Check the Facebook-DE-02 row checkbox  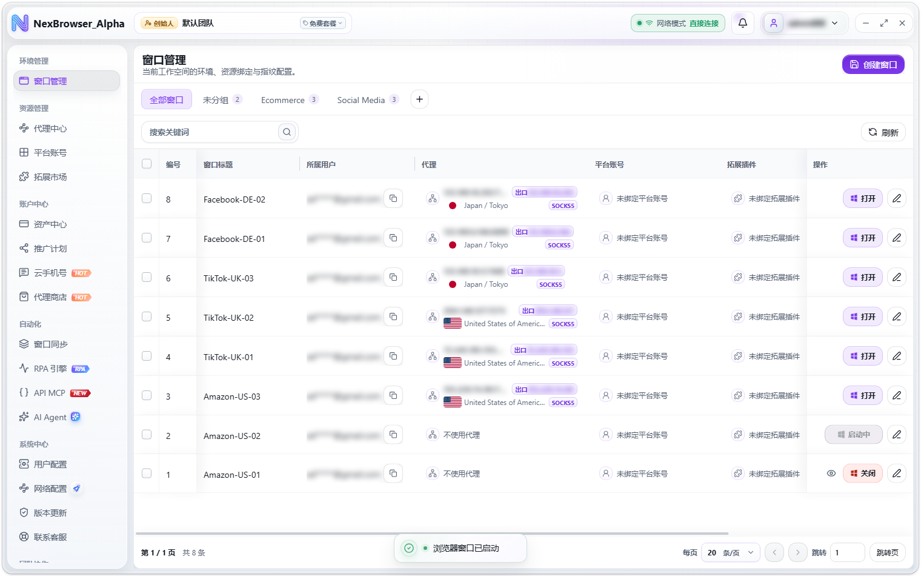[147, 198]
